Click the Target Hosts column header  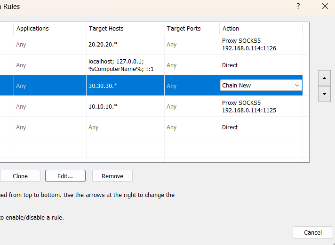[x=106, y=29]
